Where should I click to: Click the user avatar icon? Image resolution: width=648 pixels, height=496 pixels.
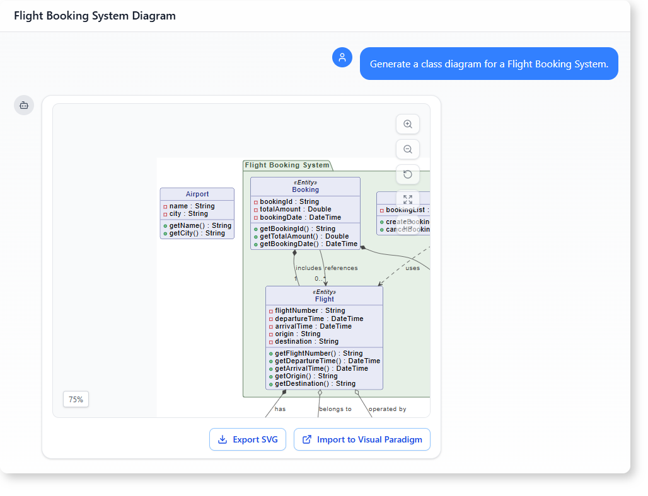342,57
